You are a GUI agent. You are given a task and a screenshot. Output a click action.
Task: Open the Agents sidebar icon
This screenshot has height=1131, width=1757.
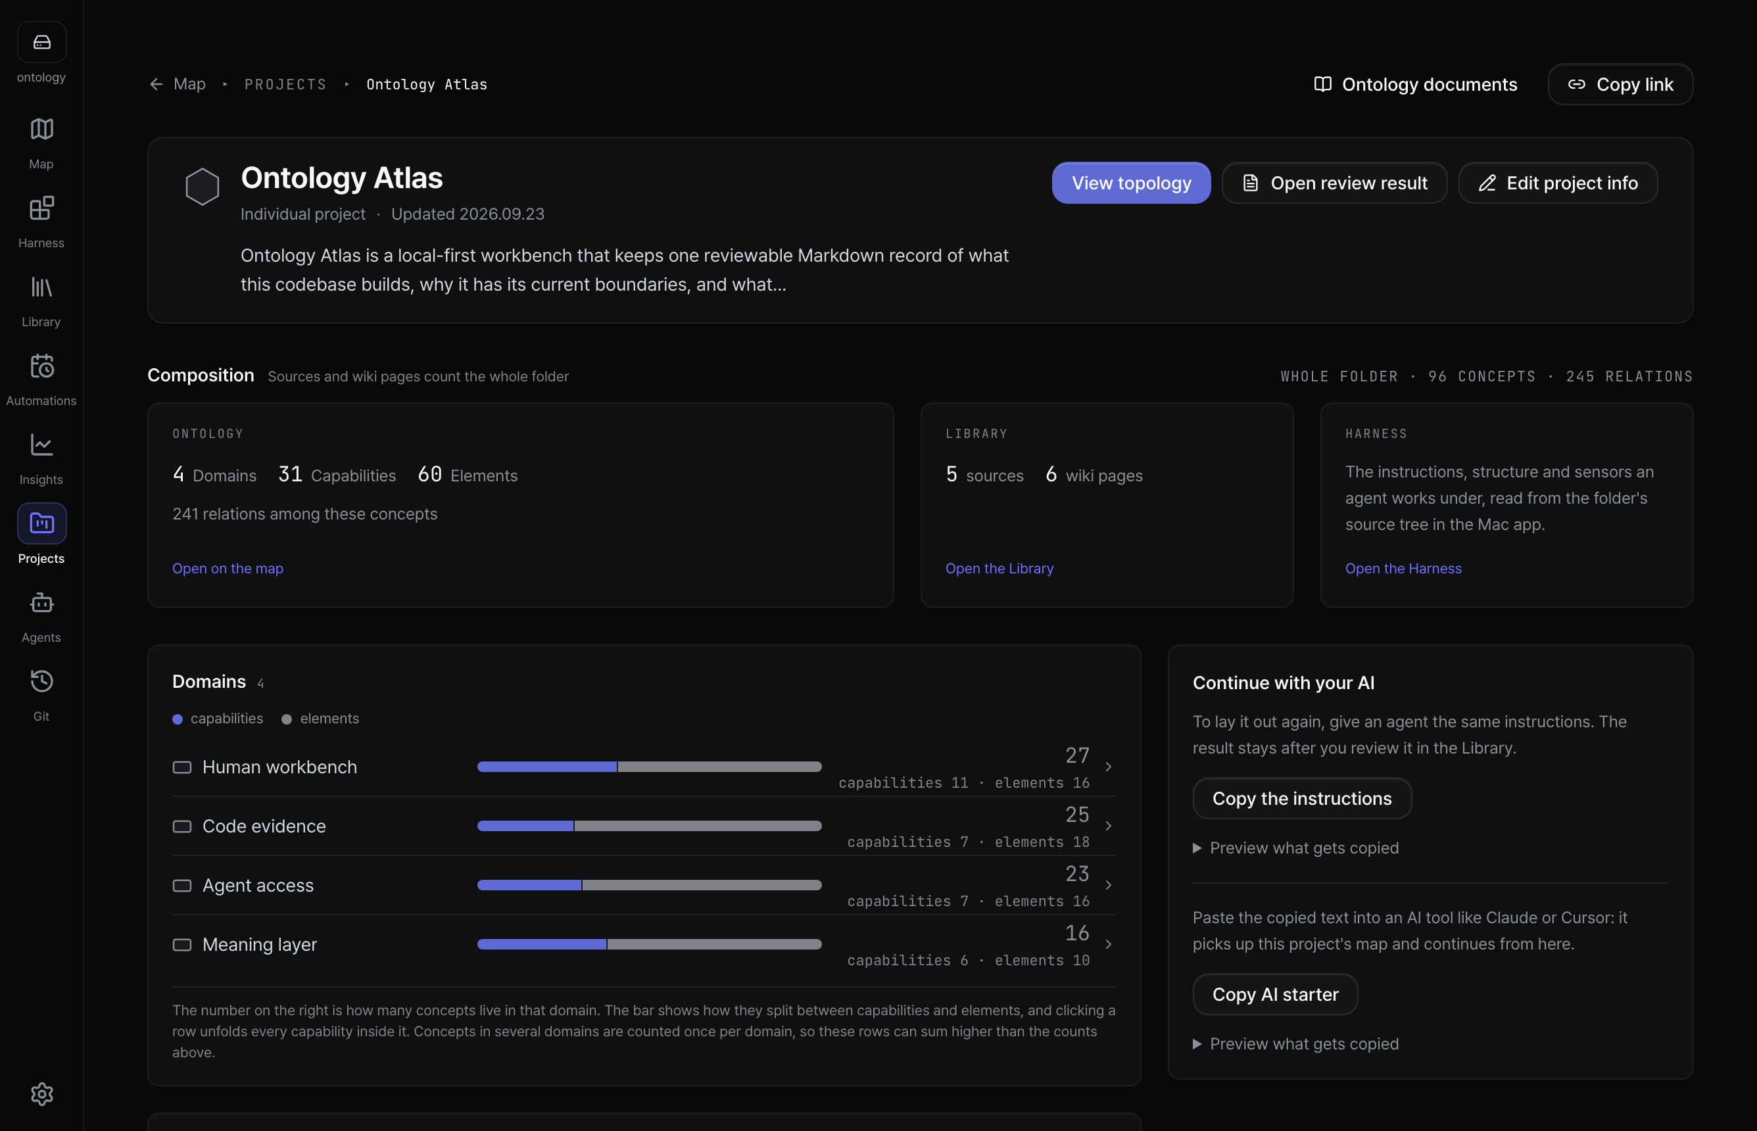point(42,603)
